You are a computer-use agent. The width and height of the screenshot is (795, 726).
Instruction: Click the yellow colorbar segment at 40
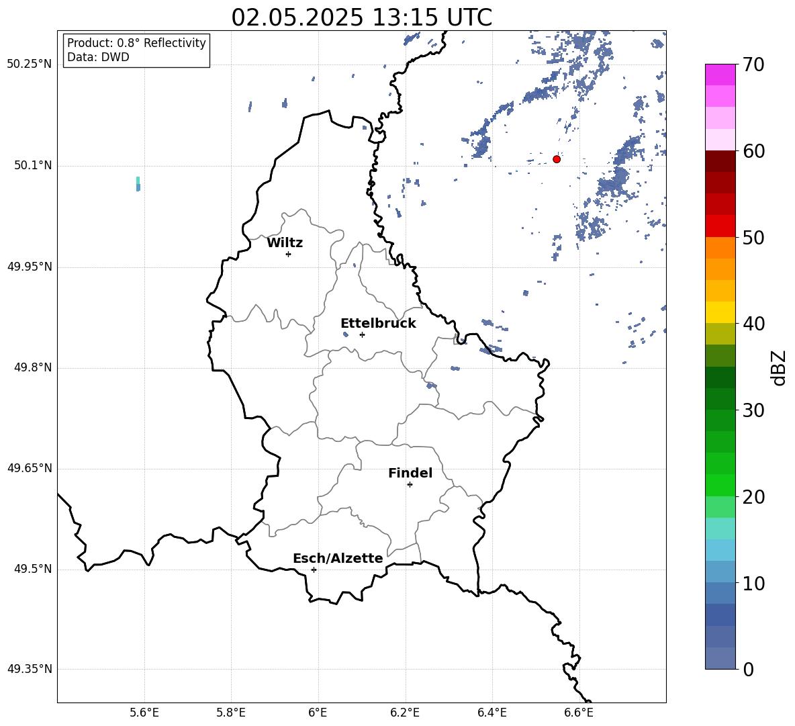(720, 312)
